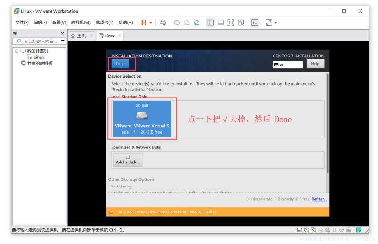Select 共享的虚拟机 in the library tree
The image size is (378, 244).
coord(40,63)
